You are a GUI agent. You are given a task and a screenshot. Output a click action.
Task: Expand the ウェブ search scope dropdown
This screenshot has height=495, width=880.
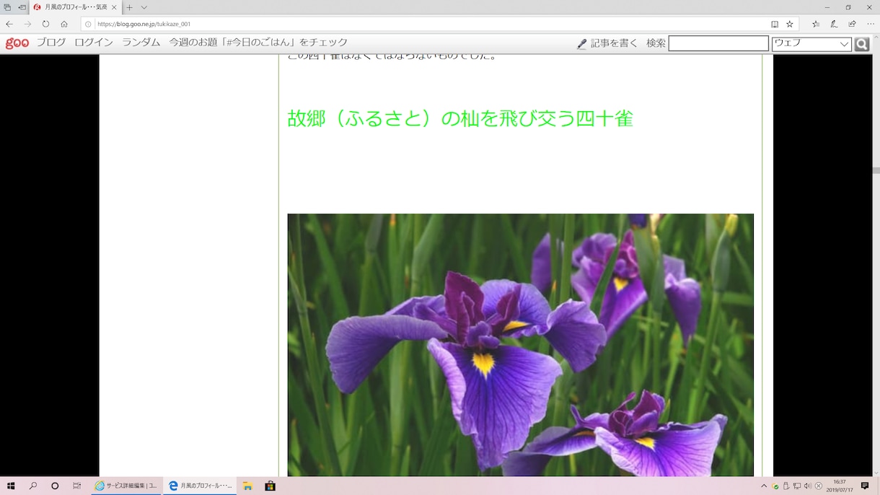(811, 43)
